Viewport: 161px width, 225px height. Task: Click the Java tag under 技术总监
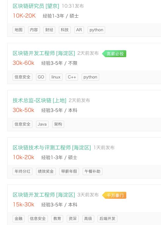pos(42,124)
